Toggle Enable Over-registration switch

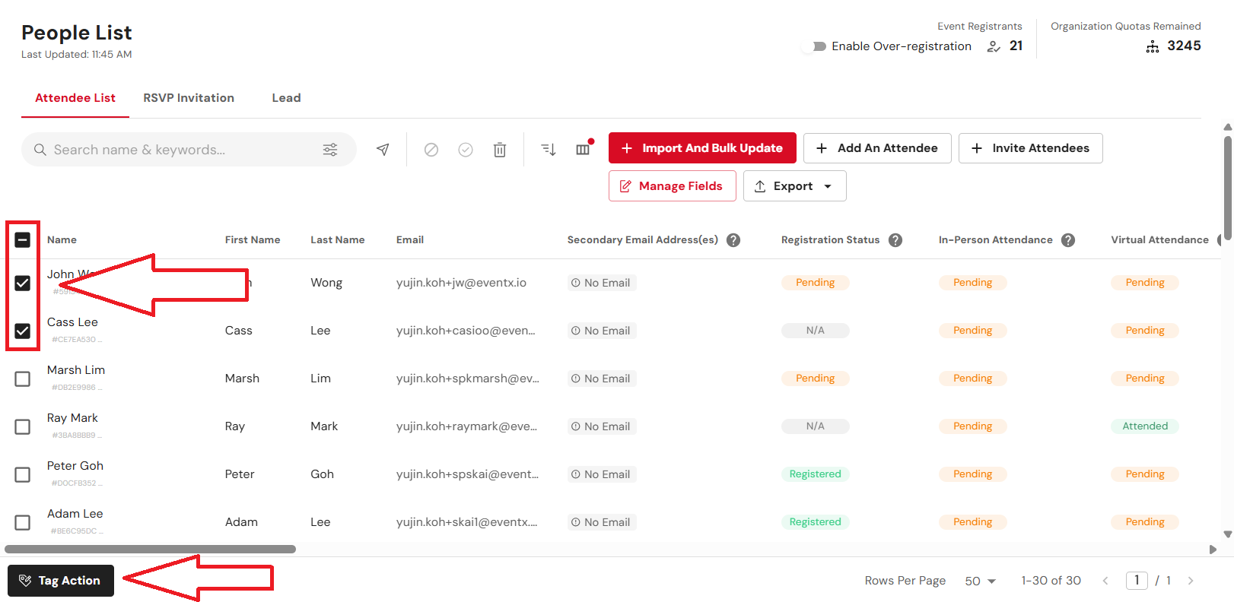click(813, 46)
